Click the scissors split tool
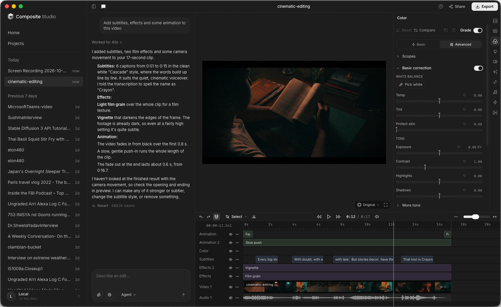501x307 pixels. tap(254, 217)
